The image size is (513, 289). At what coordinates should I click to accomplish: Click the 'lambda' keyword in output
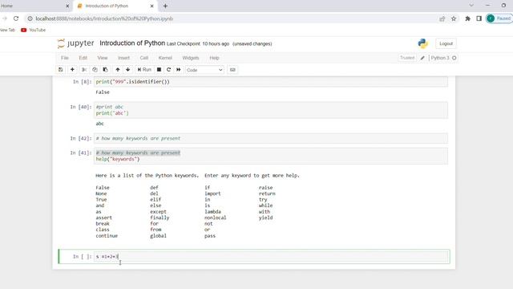pyautogui.click(x=212, y=212)
